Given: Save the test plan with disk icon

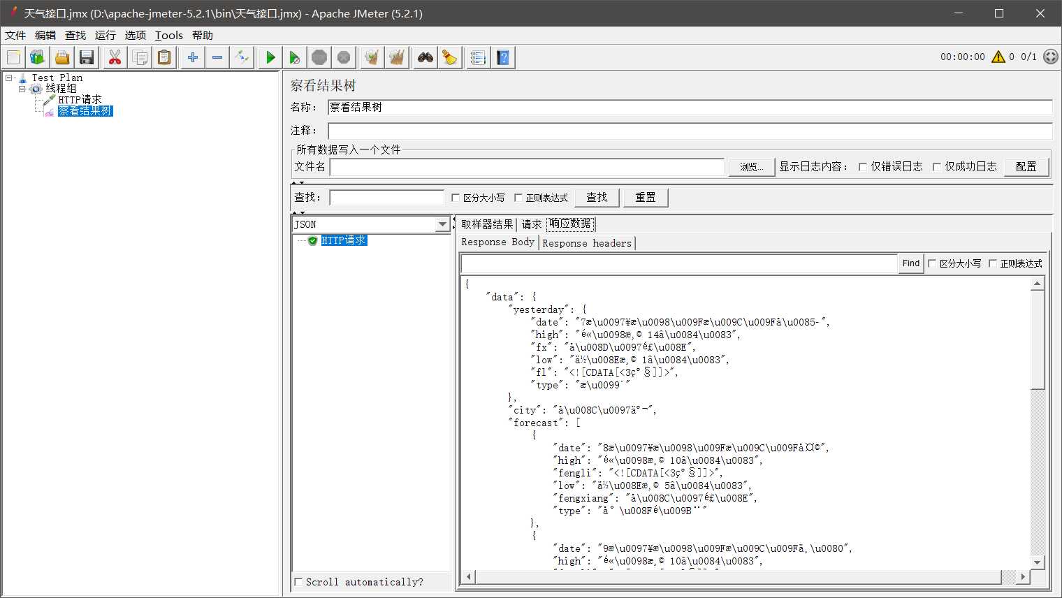Looking at the screenshot, I should point(87,57).
